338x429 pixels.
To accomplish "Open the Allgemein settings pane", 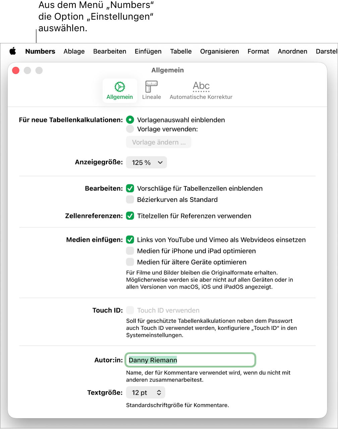I will pyautogui.click(x=120, y=91).
